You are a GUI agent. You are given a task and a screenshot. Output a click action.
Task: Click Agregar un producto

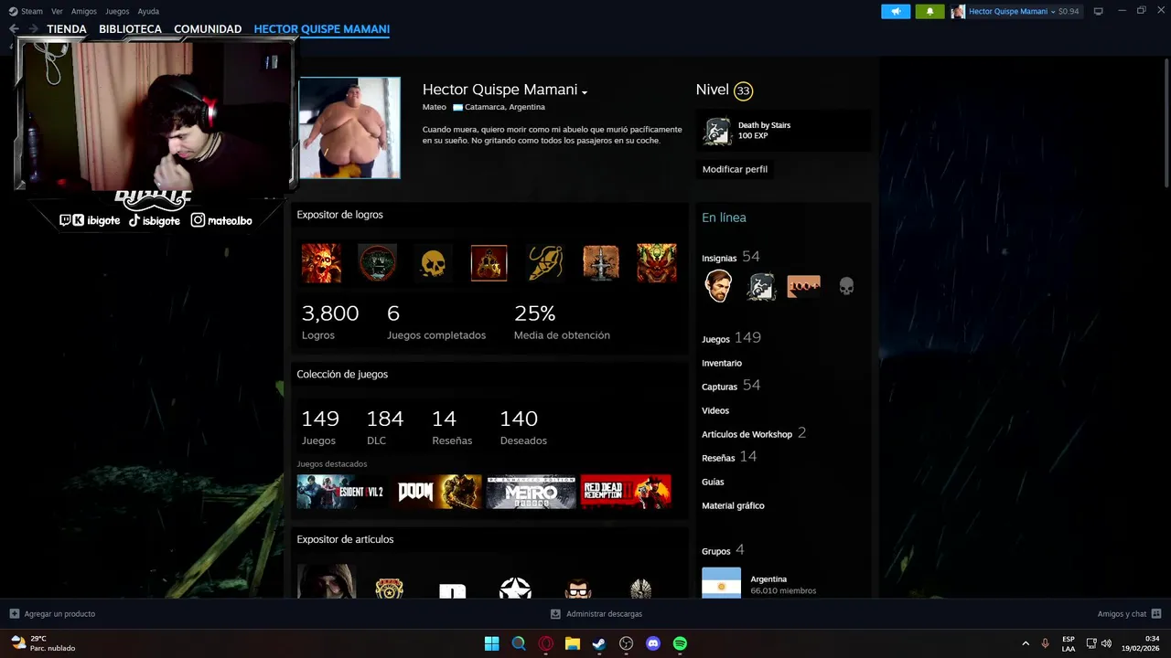[x=52, y=614]
